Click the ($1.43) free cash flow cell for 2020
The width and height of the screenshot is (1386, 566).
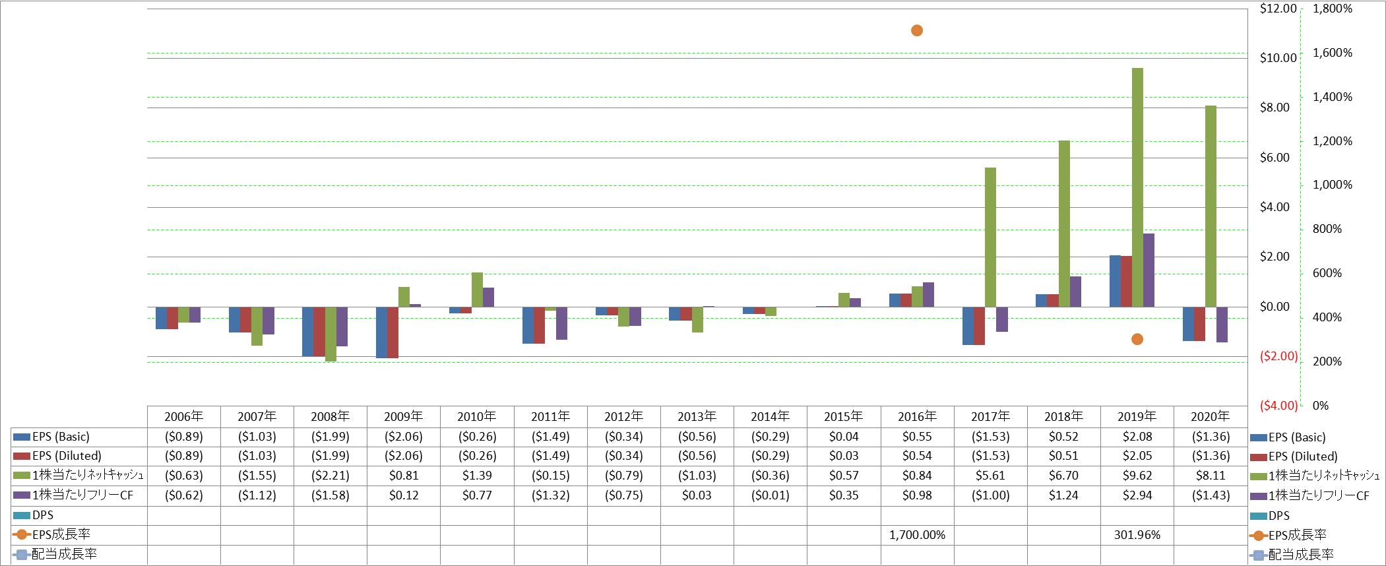click(1211, 495)
